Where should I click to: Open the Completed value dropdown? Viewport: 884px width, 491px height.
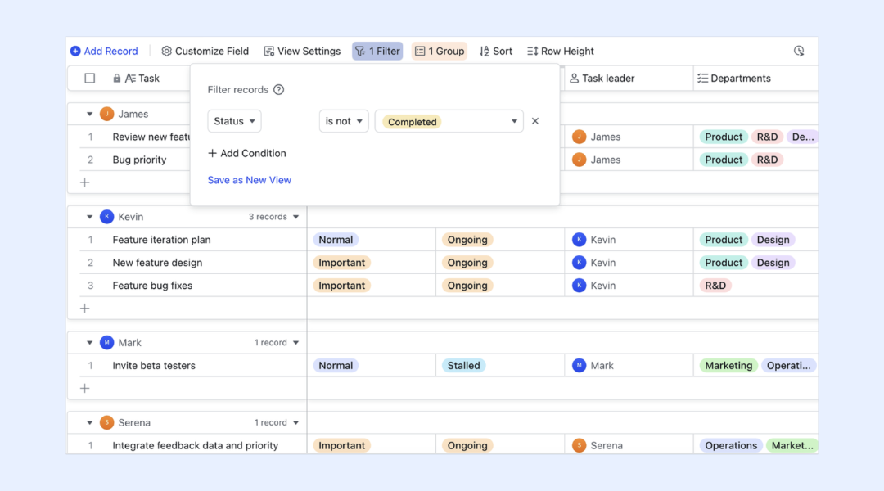(449, 121)
